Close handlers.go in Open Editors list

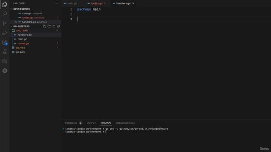(16, 22)
